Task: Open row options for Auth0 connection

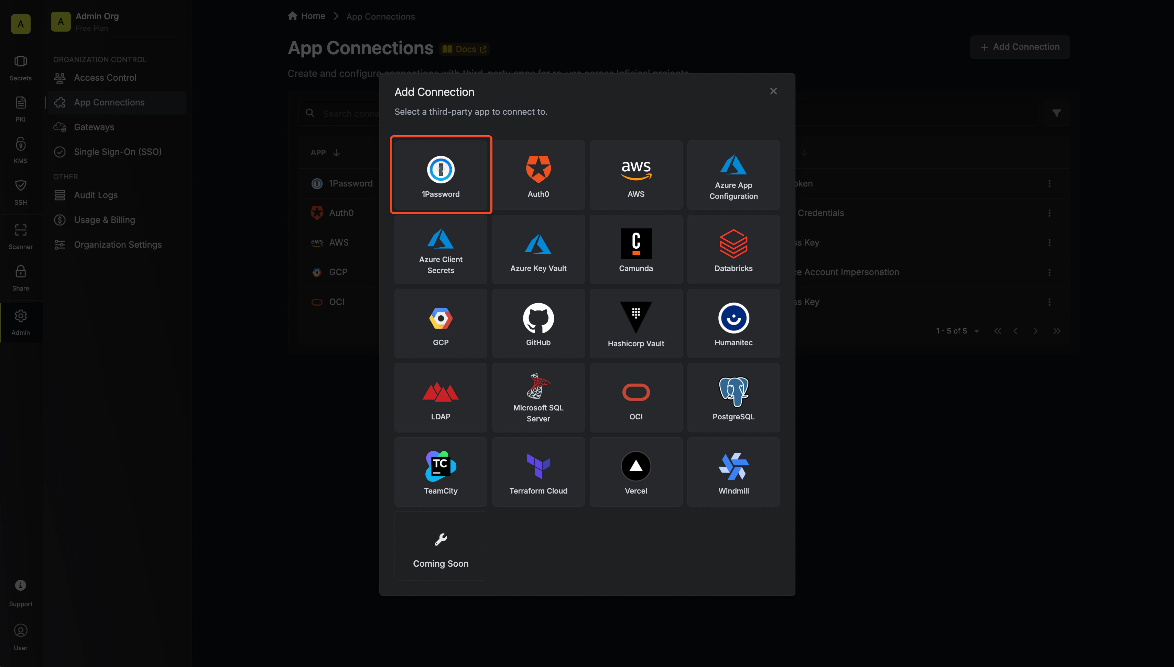Action: (x=1049, y=213)
